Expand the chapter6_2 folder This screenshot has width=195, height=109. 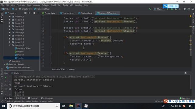coord(10,29)
